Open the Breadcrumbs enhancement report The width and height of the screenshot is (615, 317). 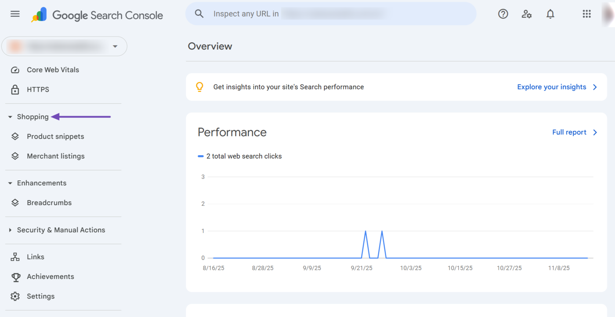coord(49,202)
